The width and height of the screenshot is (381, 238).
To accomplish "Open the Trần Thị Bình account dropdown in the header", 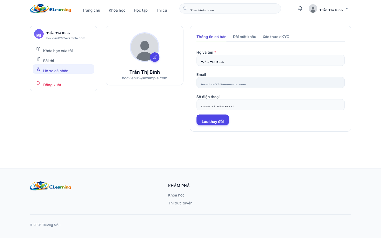I will [x=329, y=8].
